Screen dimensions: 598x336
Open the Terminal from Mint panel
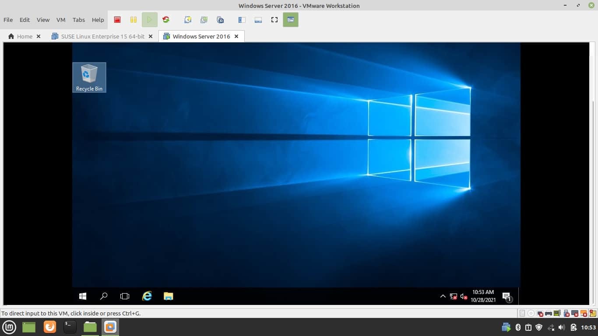pos(70,327)
